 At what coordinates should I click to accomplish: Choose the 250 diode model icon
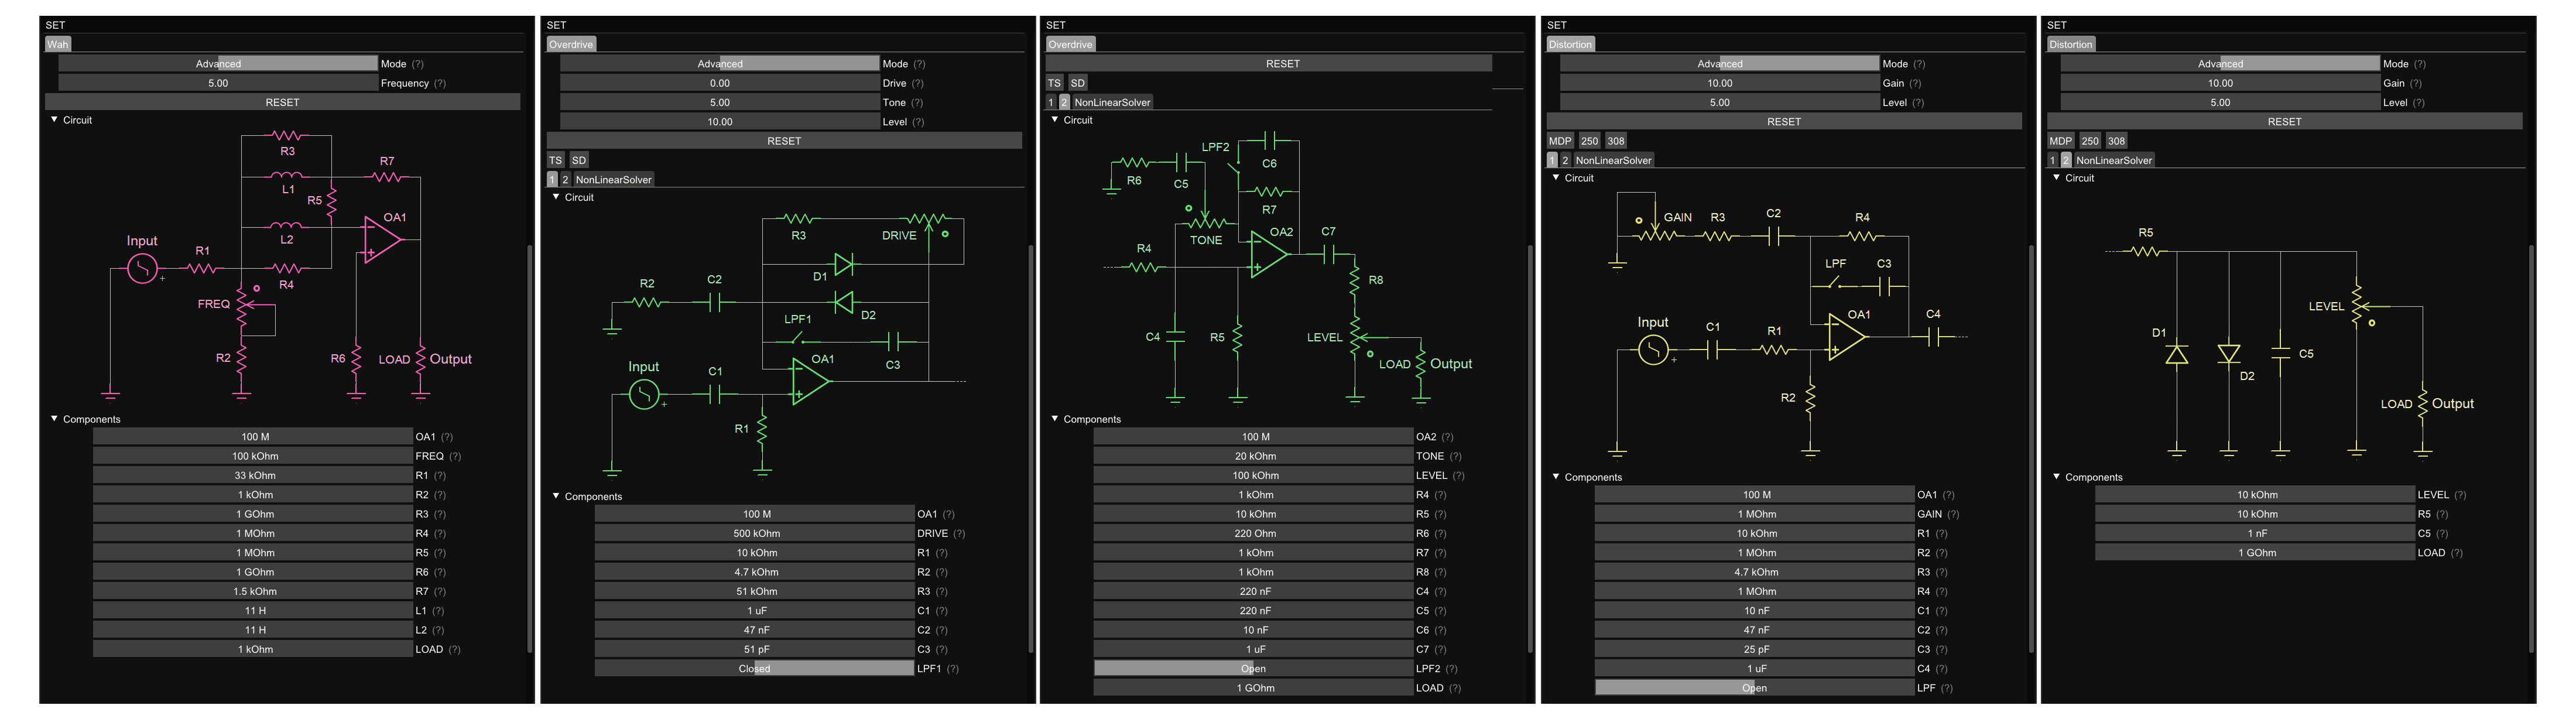1590,140
